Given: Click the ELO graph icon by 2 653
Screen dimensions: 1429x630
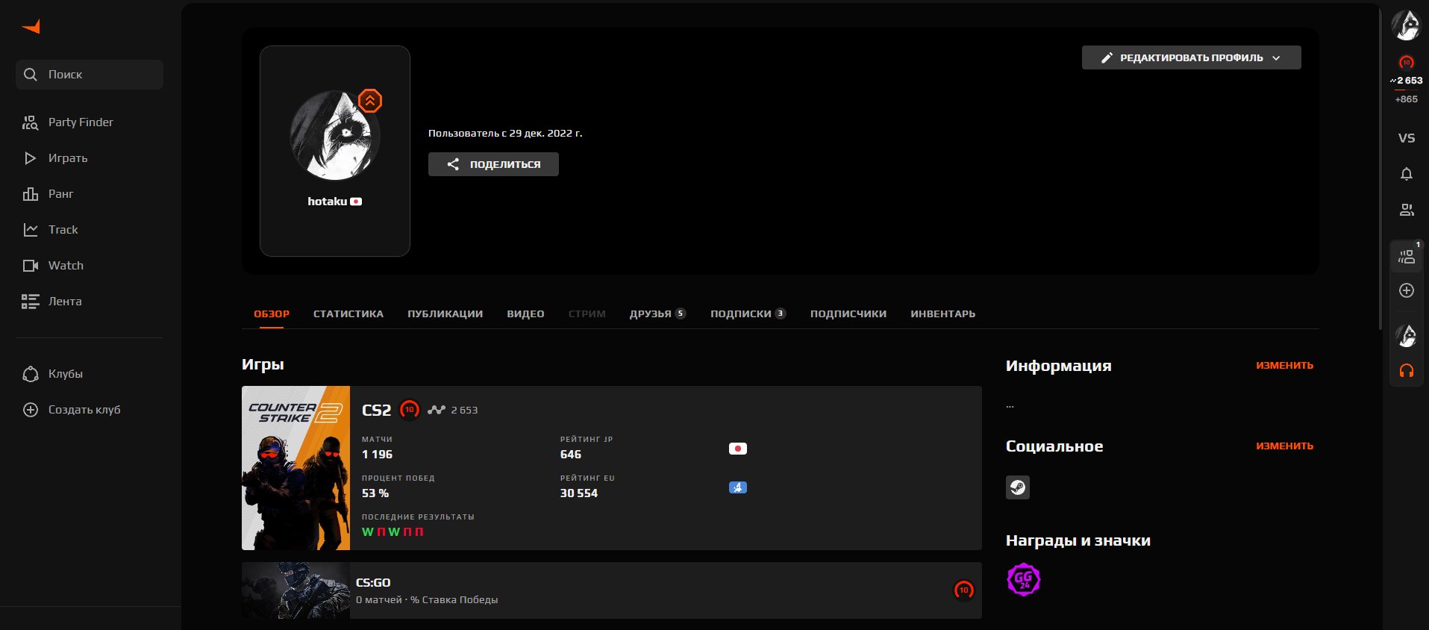Looking at the screenshot, I should click(437, 410).
